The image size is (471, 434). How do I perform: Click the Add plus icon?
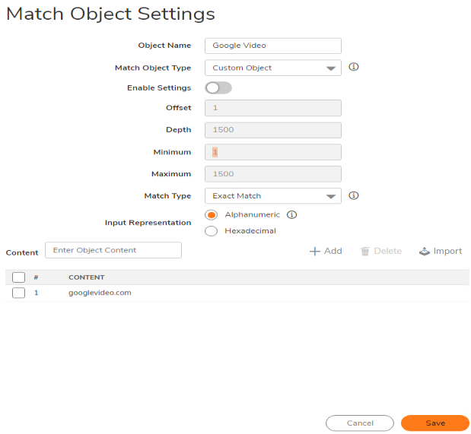(x=314, y=251)
